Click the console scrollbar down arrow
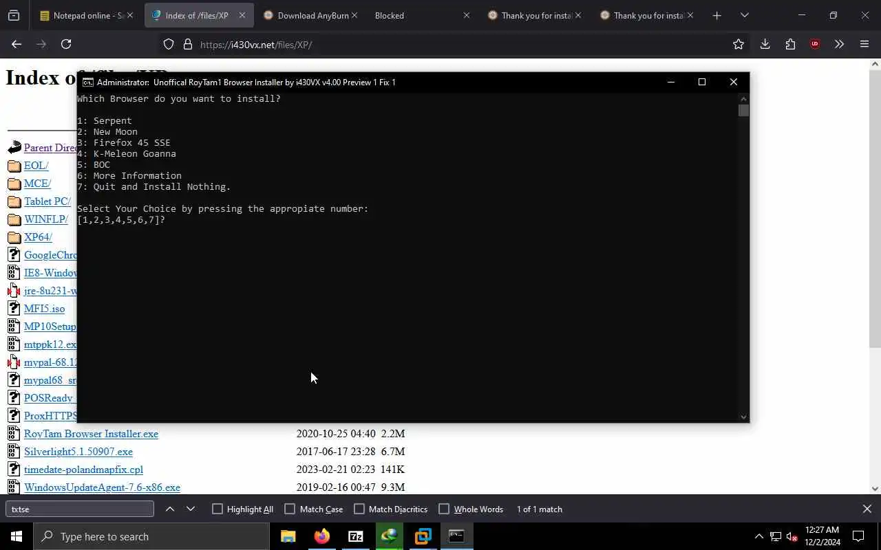The image size is (881, 550). (x=743, y=417)
